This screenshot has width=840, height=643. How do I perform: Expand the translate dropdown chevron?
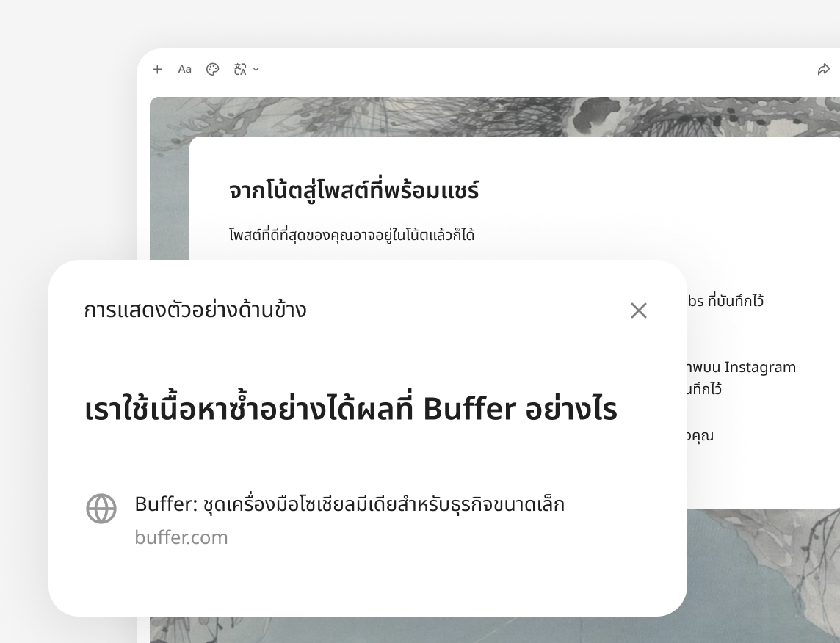point(256,69)
